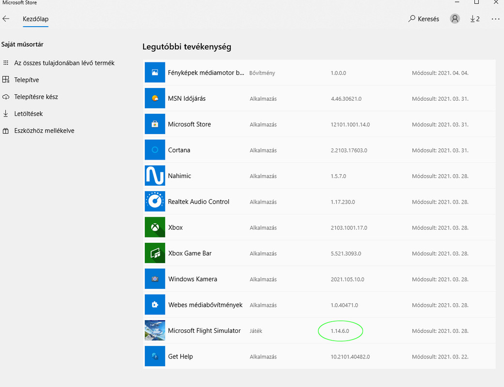Click the Microsoft Store app icon

[x=155, y=124]
